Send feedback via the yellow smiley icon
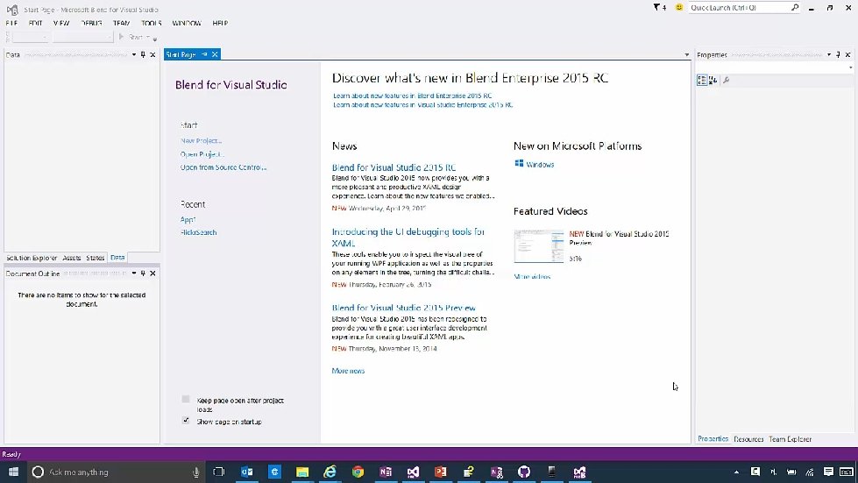This screenshot has height=483, width=858. coord(679,7)
